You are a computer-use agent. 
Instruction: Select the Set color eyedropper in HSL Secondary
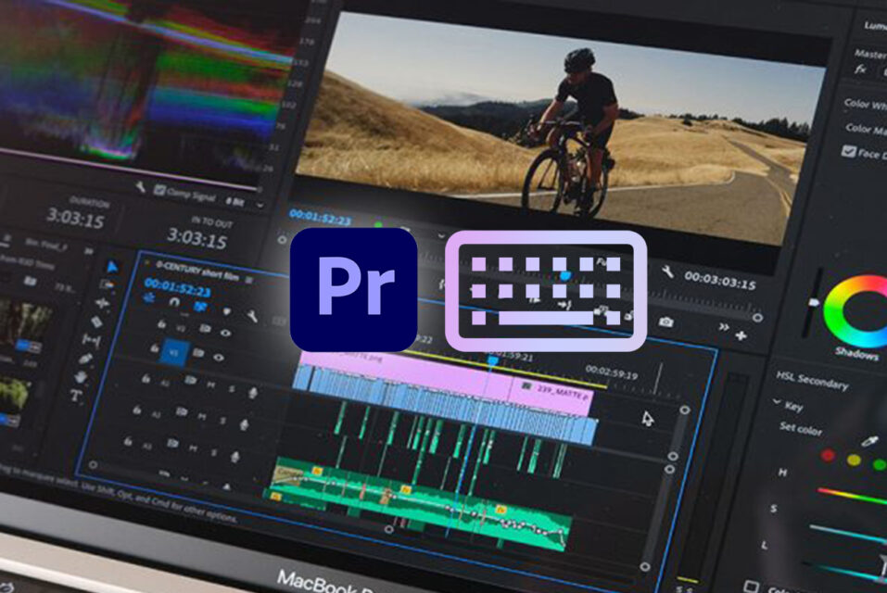869,441
